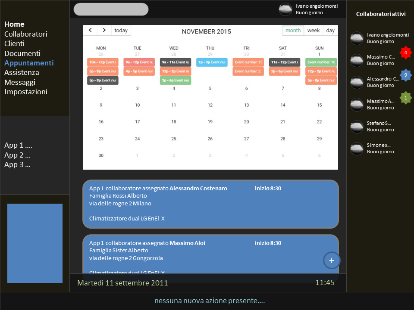The width and height of the screenshot is (414, 310).
Task: Open Friday Event number 15 entry
Action: coord(248,62)
